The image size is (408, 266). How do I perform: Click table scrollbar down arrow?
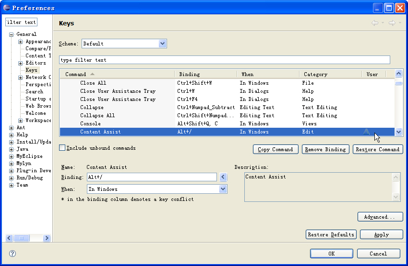[398, 132]
